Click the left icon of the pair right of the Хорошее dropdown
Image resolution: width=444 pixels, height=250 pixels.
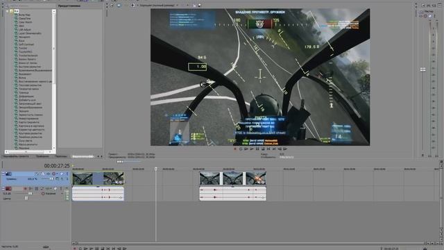tap(194, 5)
